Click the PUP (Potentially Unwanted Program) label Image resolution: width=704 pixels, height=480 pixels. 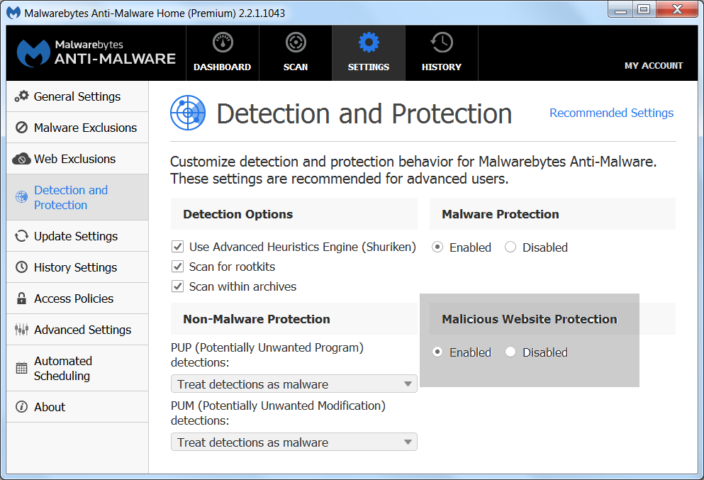(267, 355)
